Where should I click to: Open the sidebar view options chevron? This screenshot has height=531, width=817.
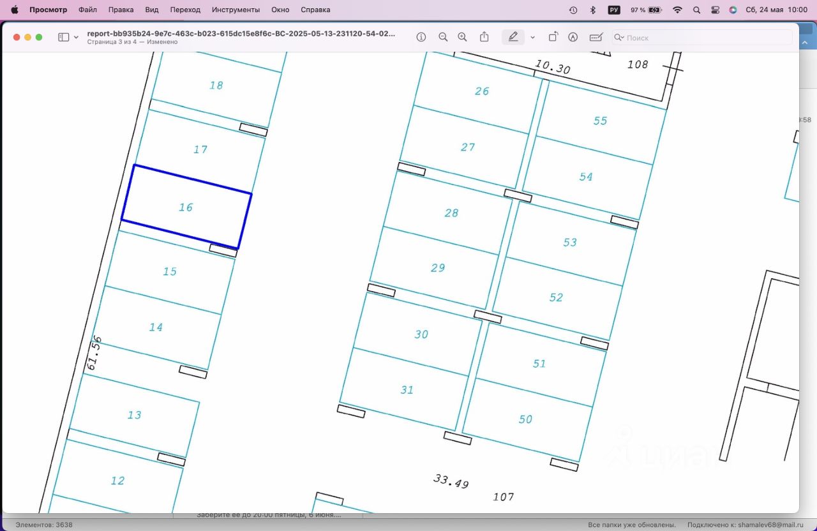pos(77,38)
